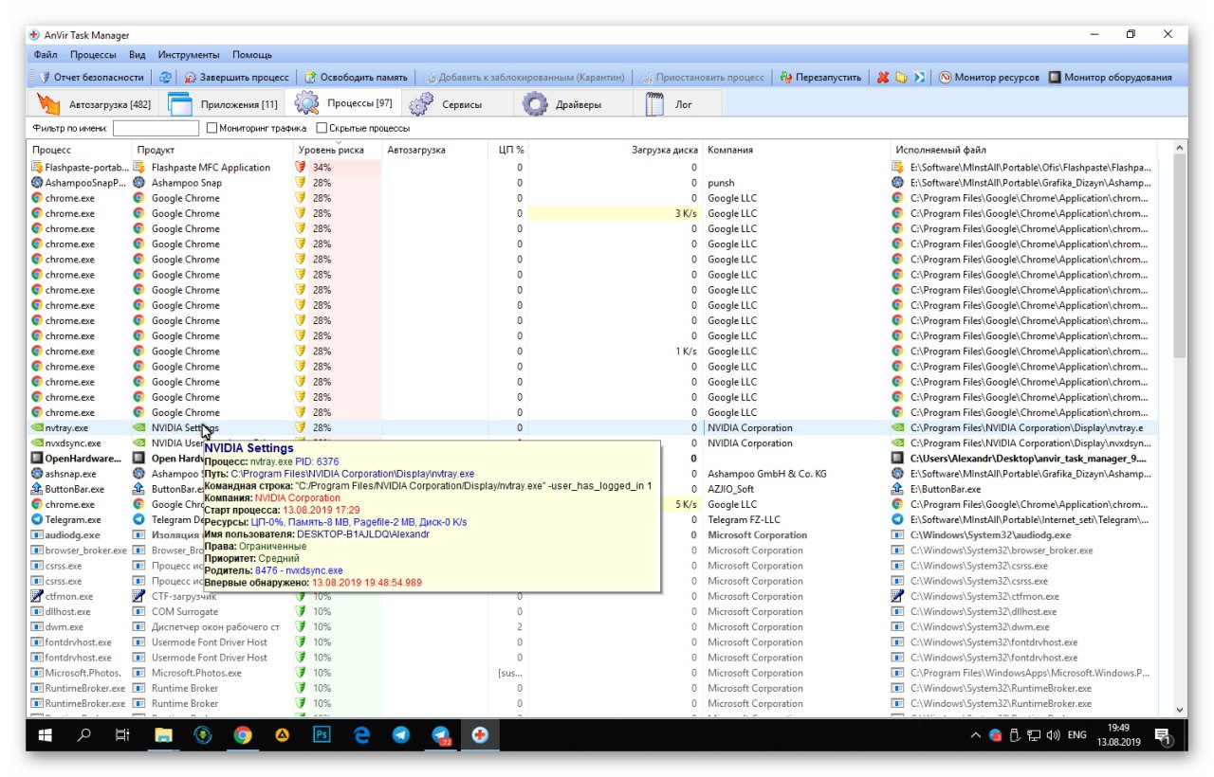
Task: Click the 34% risk shield for Flashpaste
Action: click(302, 168)
